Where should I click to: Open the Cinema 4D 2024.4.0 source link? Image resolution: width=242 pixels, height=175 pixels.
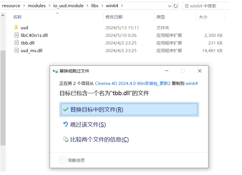pos(133,83)
